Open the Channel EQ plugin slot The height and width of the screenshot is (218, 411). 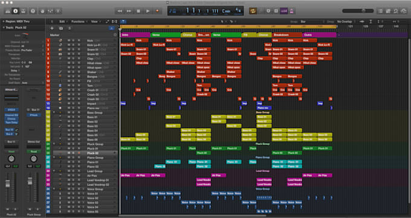11,115
